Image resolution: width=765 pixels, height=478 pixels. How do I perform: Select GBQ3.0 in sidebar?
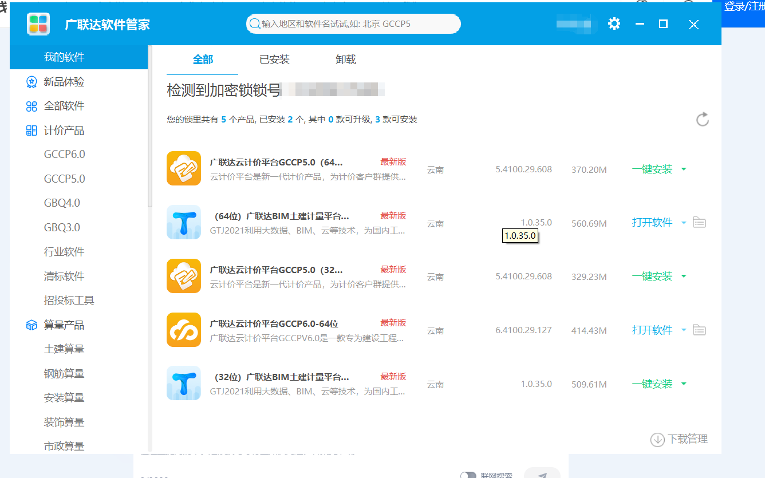point(62,228)
